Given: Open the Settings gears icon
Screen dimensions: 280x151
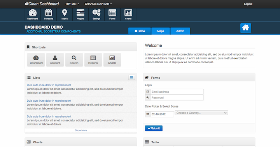Looking at the screenshot, I should click(96, 15).
